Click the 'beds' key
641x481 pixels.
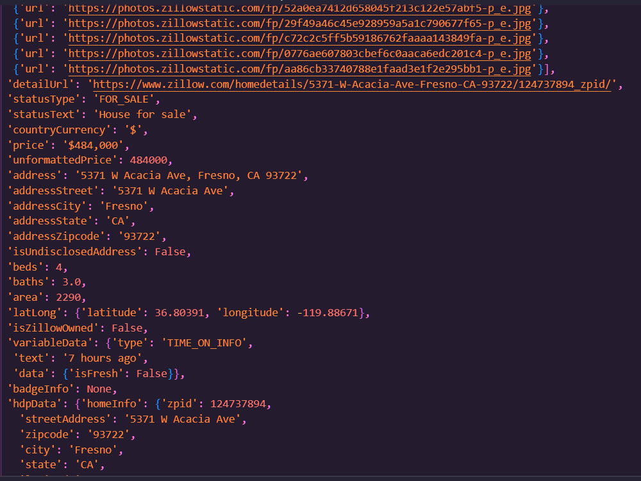26,267
